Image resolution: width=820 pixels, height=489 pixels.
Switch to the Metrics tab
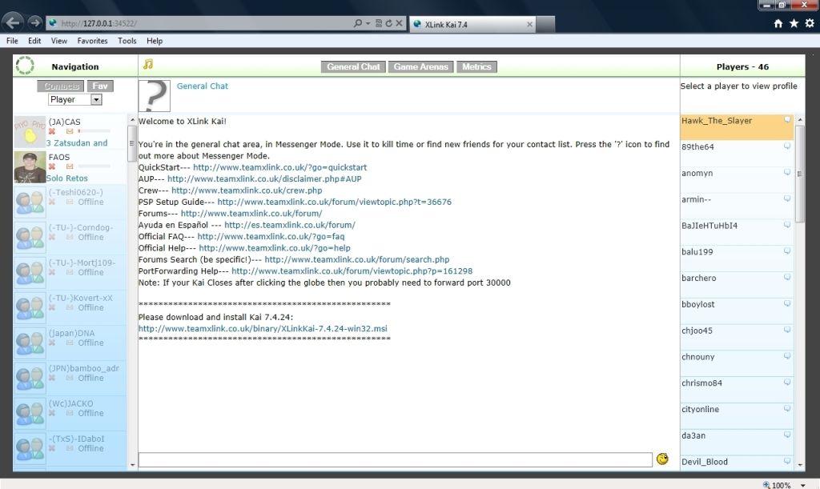tap(476, 67)
